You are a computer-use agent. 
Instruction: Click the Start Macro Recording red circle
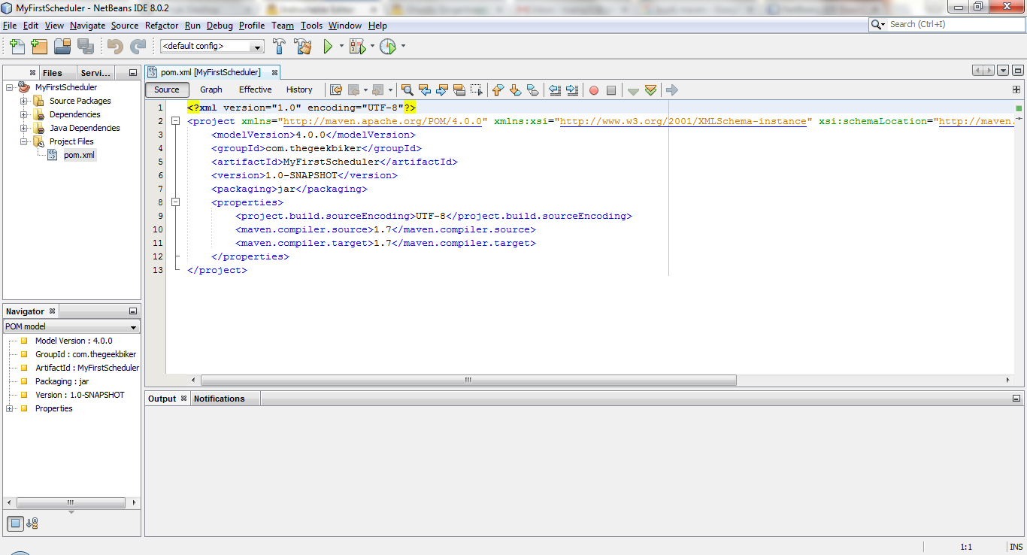click(x=593, y=89)
